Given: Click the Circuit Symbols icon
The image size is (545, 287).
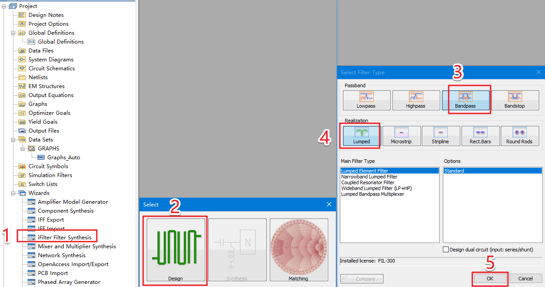Looking at the screenshot, I should pos(22,166).
